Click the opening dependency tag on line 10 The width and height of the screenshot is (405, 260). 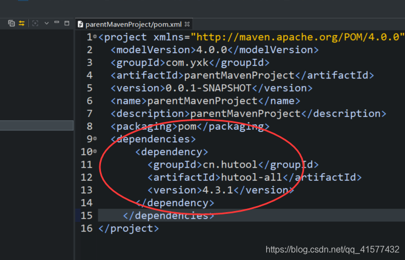click(172, 152)
